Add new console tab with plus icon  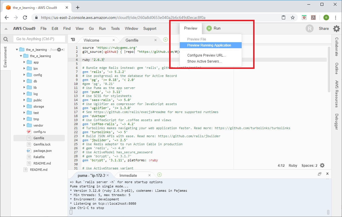point(159,175)
